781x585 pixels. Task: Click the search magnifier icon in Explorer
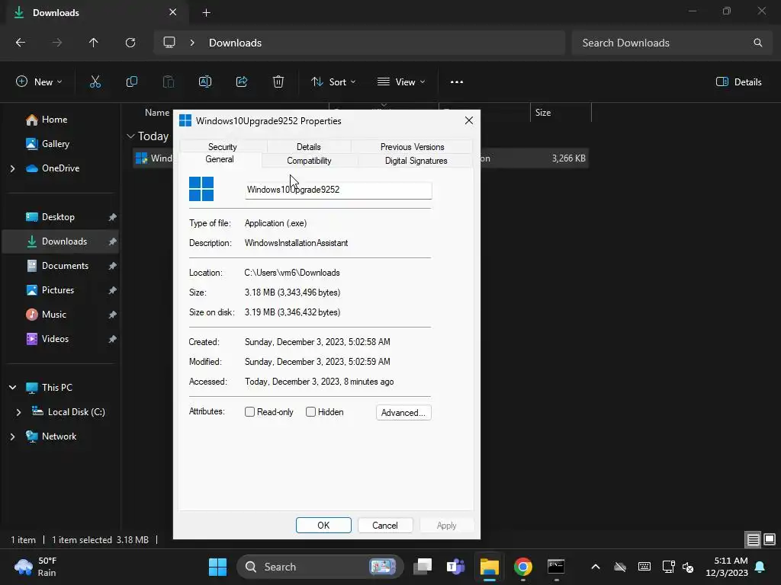[x=757, y=43]
